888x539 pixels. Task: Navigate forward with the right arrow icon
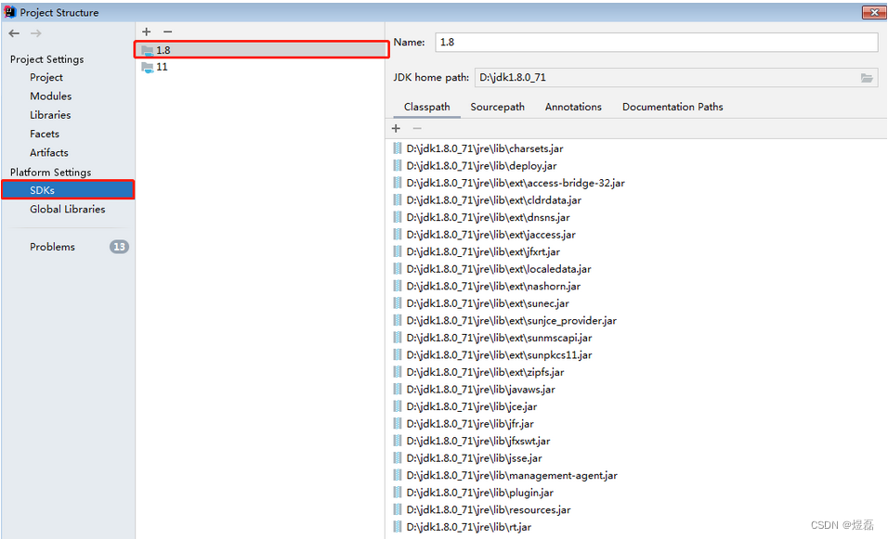click(x=35, y=32)
